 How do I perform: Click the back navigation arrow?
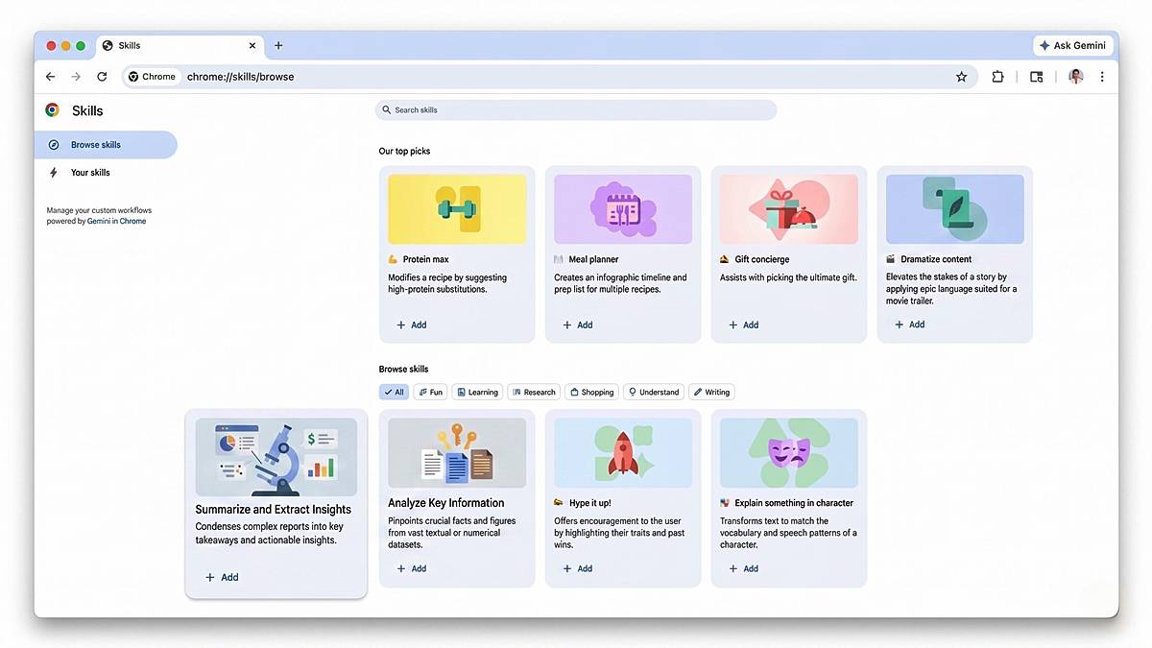(50, 76)
